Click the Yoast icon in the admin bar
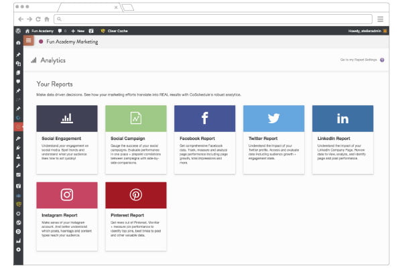 point(91,31)
